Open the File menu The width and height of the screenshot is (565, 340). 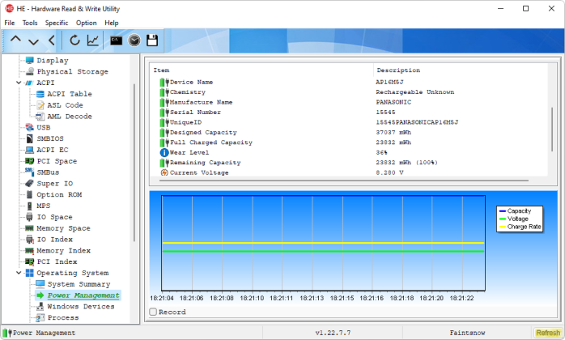[10, 23]
